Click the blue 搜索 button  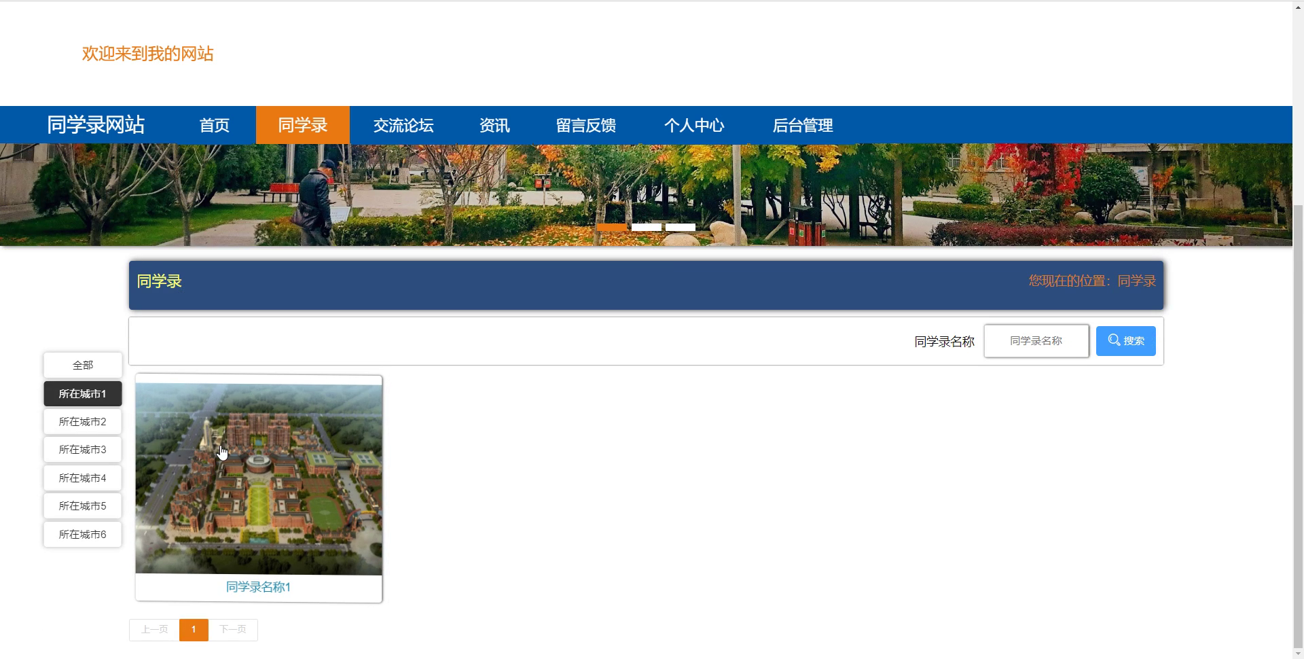pos(1126,341)
